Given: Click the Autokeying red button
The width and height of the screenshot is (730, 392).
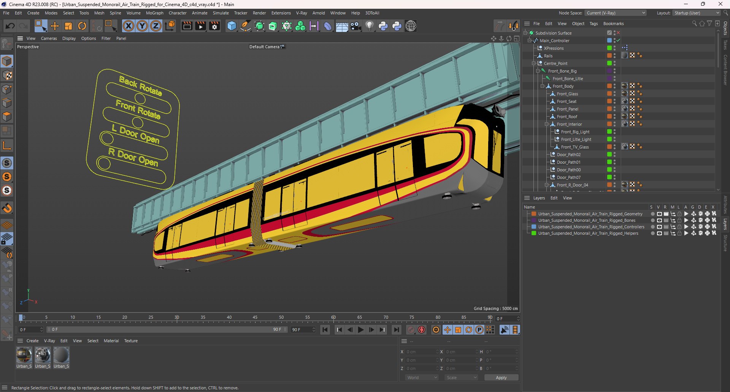Looking at the screenshot, I should [422, 330].
